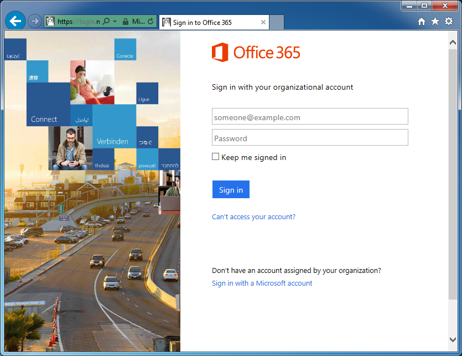Open the Tools gear menu
The height and width of the screenshot is (356, 462).
point(449,21)
